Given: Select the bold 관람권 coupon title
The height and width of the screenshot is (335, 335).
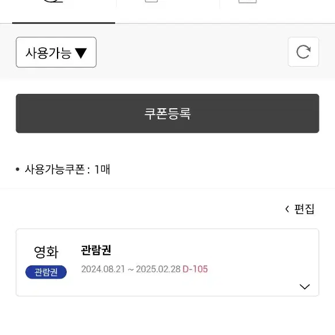Looking at the screenshot, I should pos(96,250).
